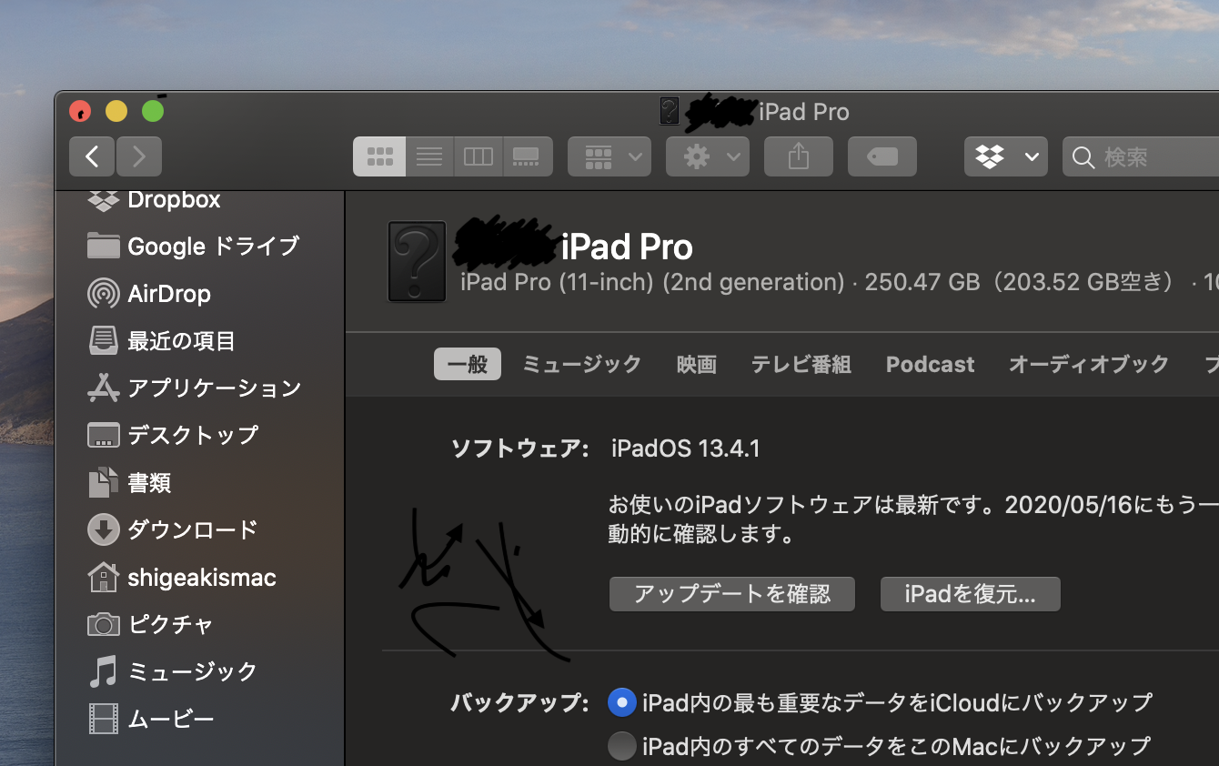Click the Dropbox icon in sidebar

pyautogui.click(x=104, y=200)
